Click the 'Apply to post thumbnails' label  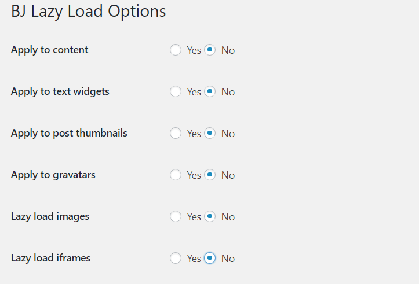point(69,134)
